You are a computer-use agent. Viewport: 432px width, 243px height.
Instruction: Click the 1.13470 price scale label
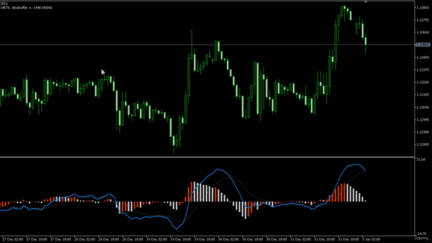(423, 57)
